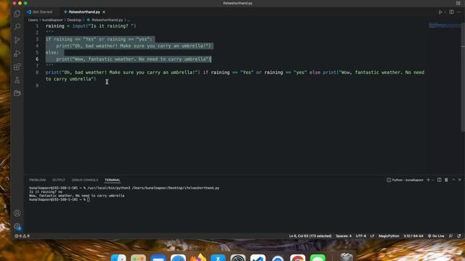Open the Testing flask view

point(17,80)
